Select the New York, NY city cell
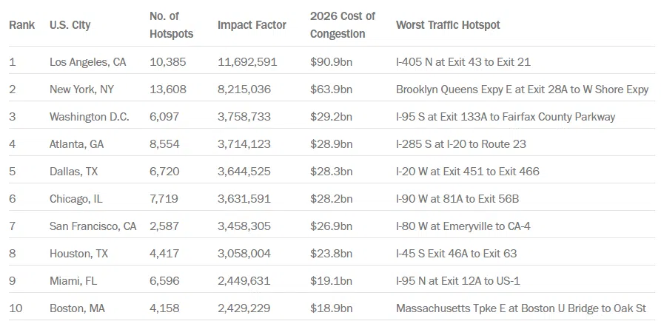The width and height of the screenshot is (661, 321). 82,89
